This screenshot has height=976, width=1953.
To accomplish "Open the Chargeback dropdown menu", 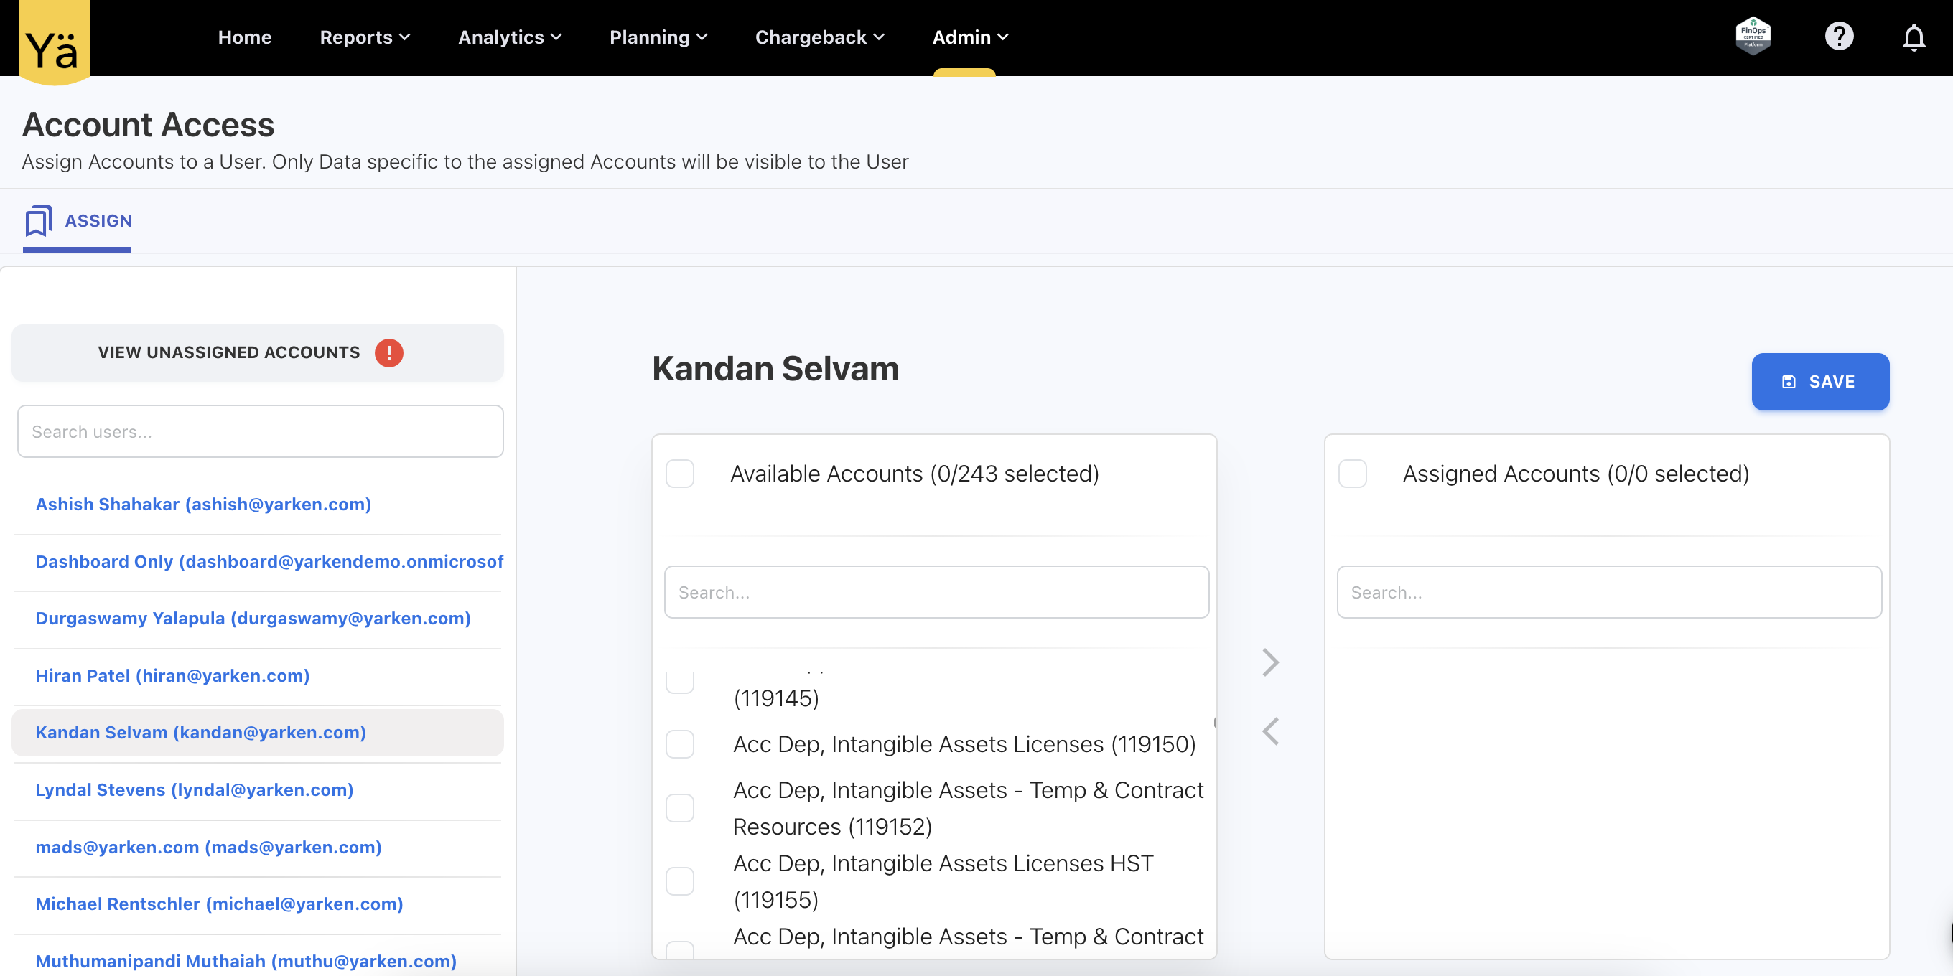I will click(819, 37).
